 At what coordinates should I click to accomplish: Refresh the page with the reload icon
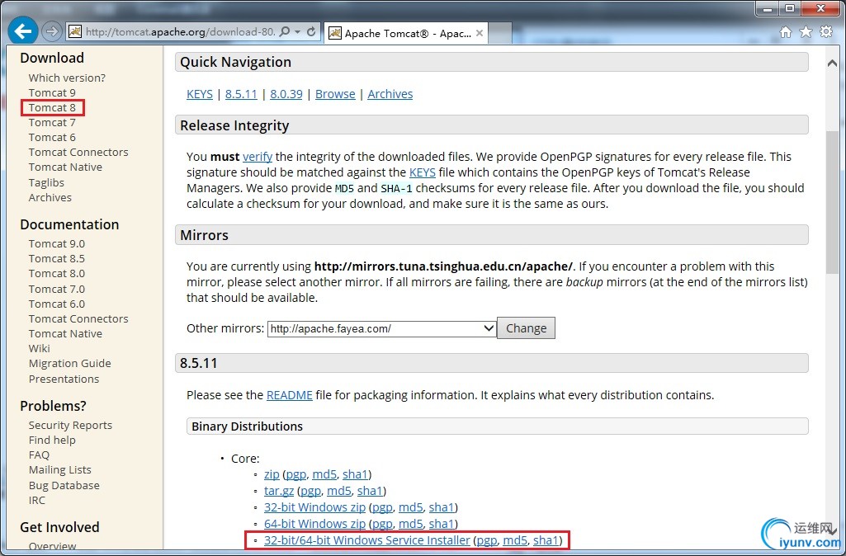pyautogui.click(x=311, y=32)
